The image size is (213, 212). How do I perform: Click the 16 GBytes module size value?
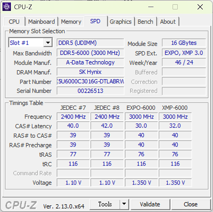(x=184, y=43)
